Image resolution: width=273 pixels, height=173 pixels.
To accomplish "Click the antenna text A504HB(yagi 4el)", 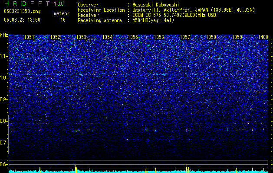I will (153, 20).
